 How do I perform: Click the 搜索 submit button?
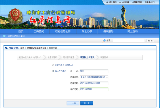click(150, 41)
